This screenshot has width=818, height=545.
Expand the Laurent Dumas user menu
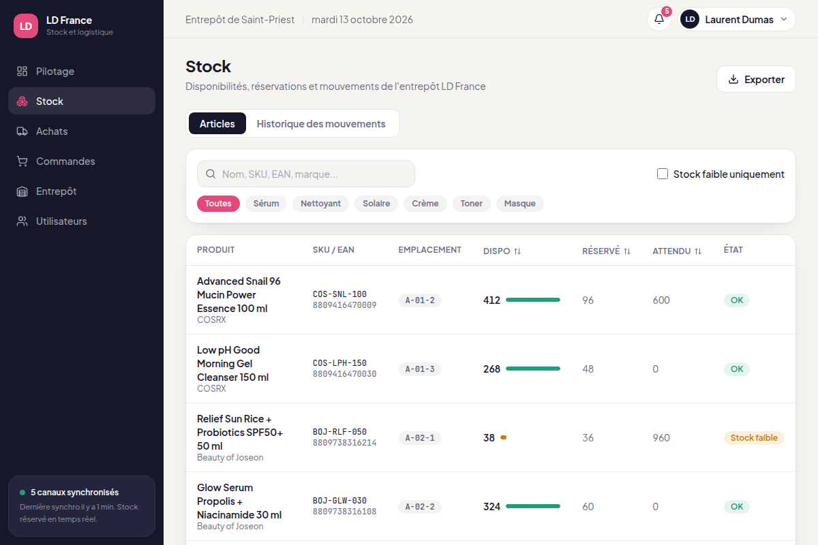(x=738, y=19)
